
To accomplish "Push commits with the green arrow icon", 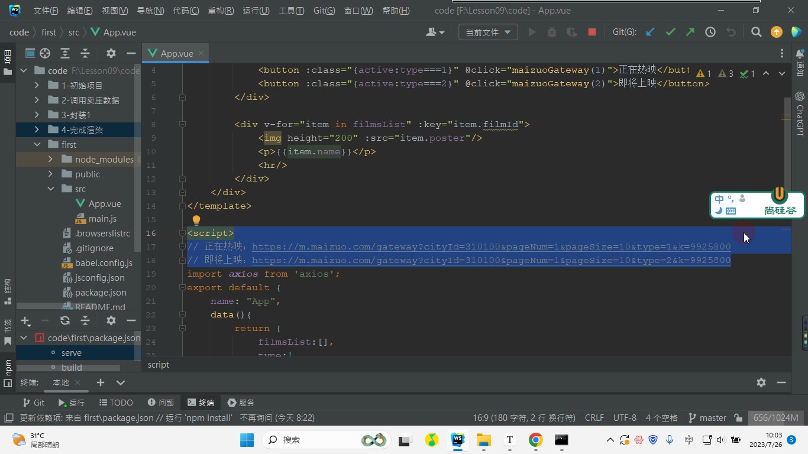I will tap(690, 33).
